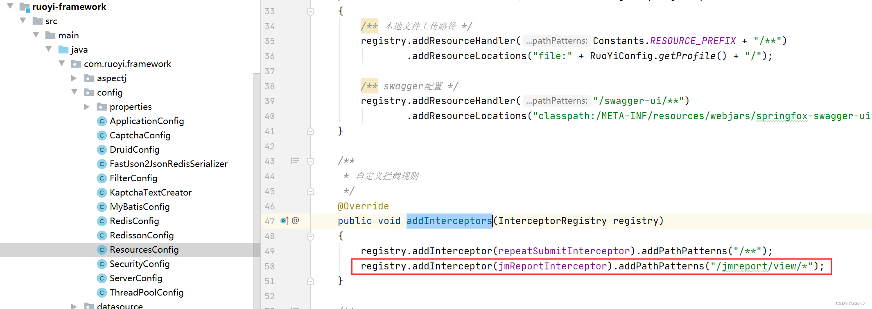This screenshot has width=872, height=309.
Task: Click the @ annotation gutter marker on line 47
Action: [x=296, y=220]
